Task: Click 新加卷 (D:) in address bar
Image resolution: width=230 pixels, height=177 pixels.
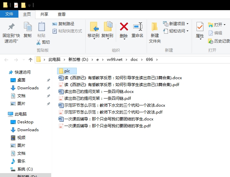Action: (x=78, y=60)
